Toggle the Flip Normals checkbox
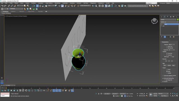 pyautogui.click(x=167, y=48)
